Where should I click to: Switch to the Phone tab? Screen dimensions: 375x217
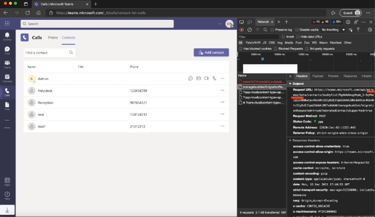click(52, 38)
